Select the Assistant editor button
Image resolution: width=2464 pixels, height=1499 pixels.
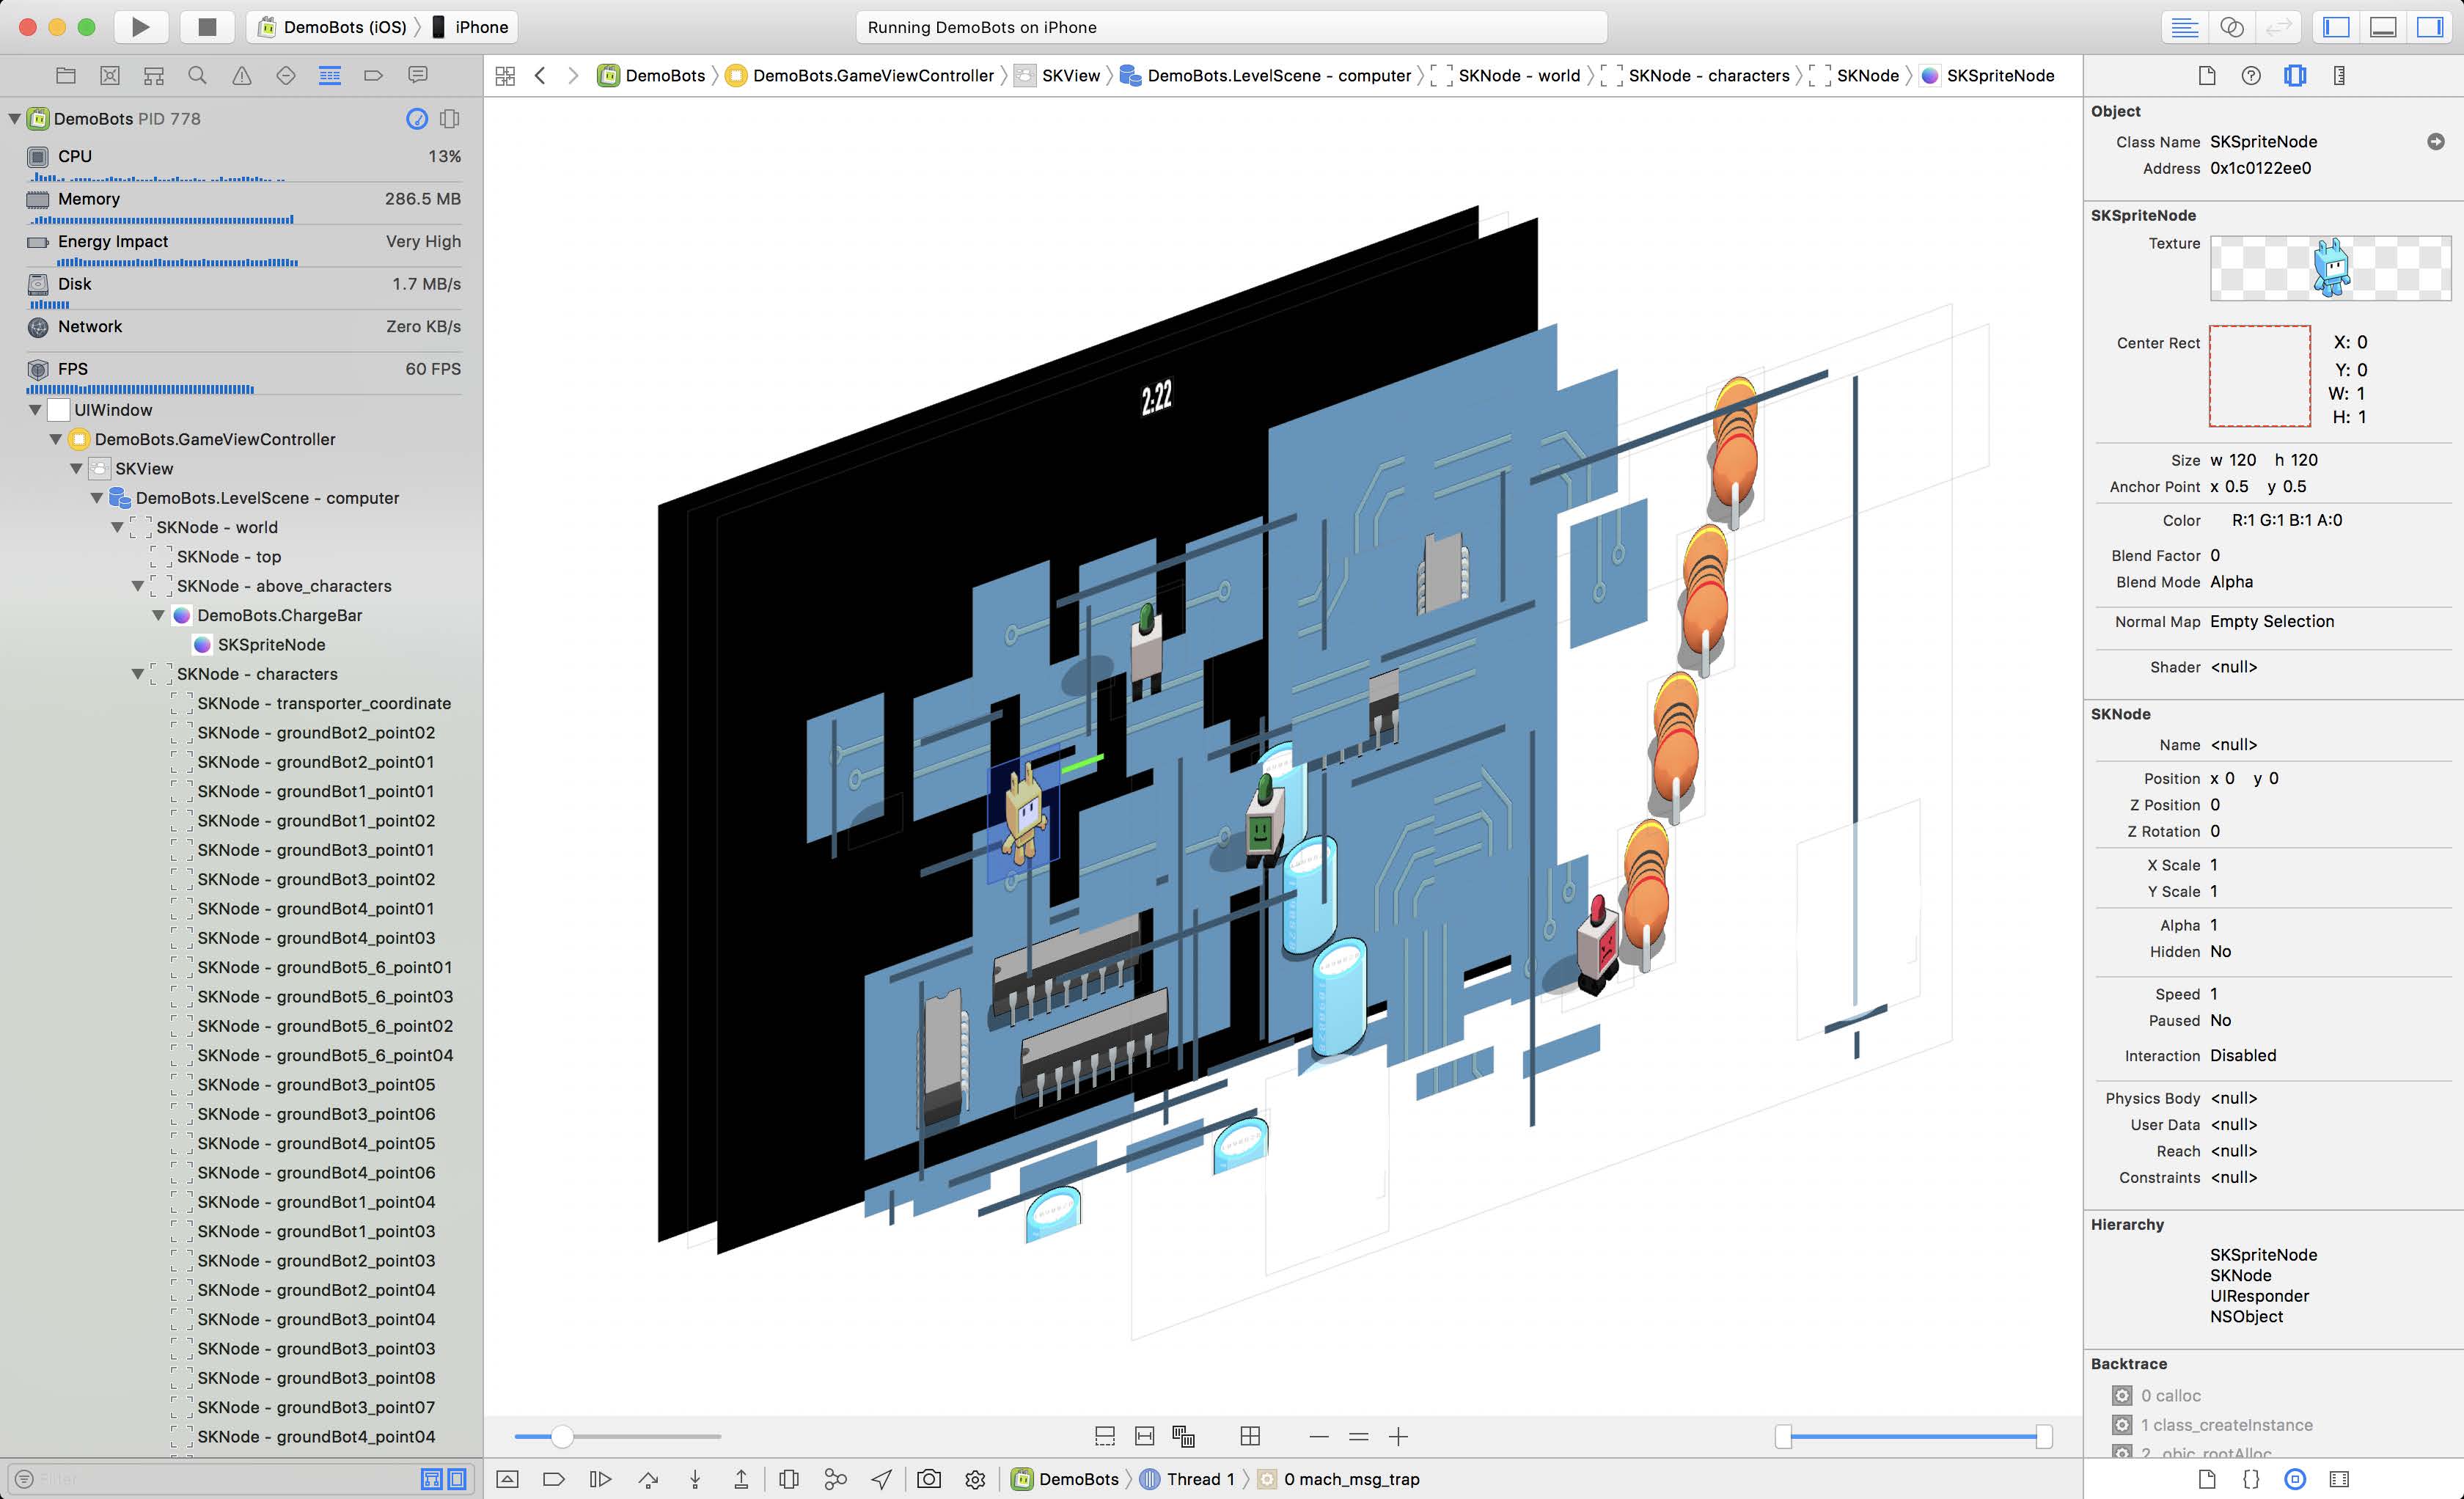tap(2232, 27)
